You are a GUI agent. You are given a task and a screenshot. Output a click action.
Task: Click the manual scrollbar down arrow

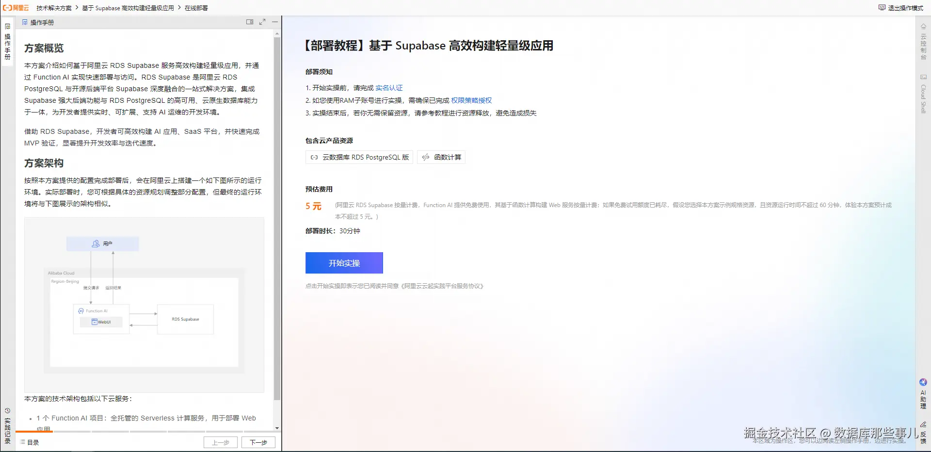(277, 428)
